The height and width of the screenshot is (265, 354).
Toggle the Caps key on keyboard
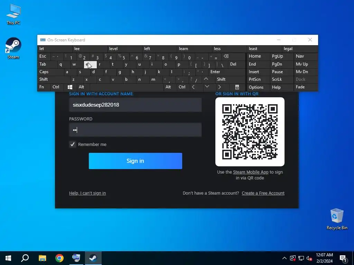[50, 72]
